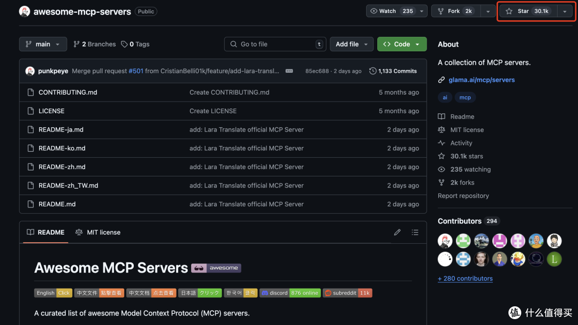578x325 pixels.
Task: Click the repository owner avatar beside awesome-mcp-servers
Action: [x=25, y=11]
